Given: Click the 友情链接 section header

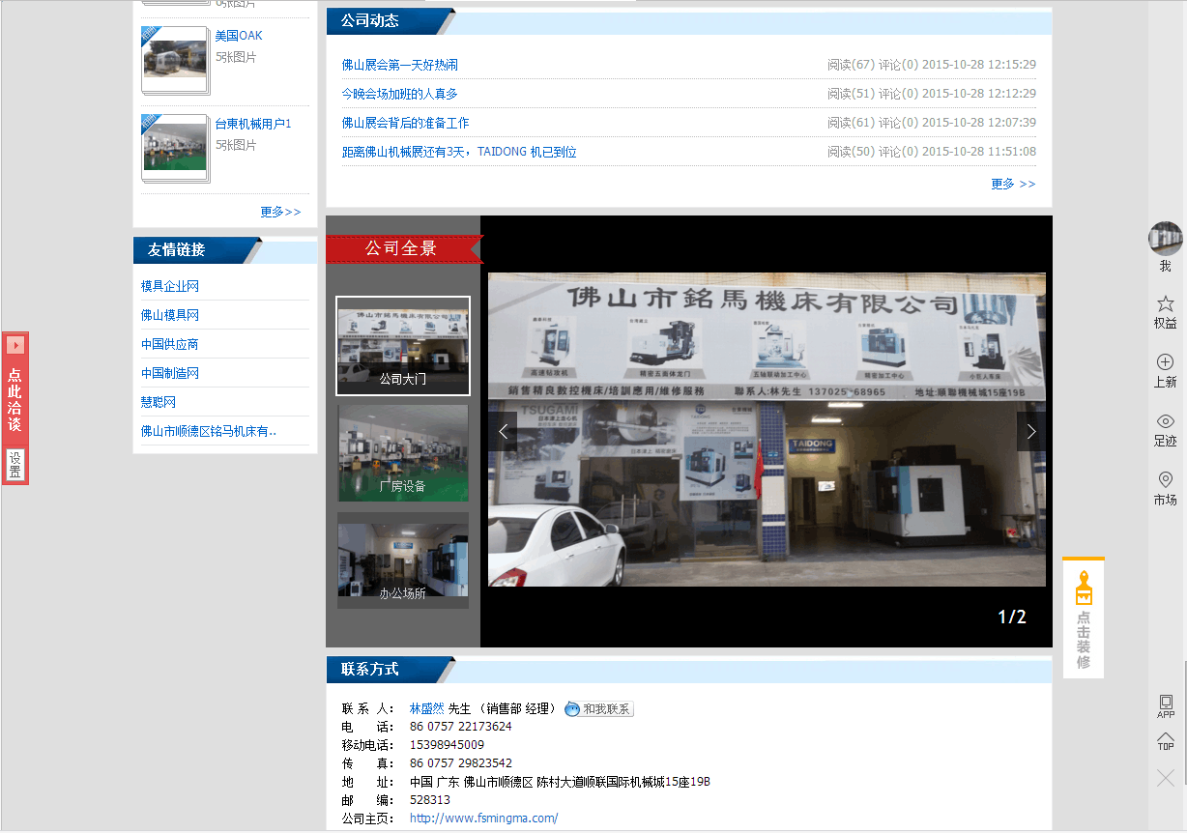Looking at the screenshot, I should click(x=177, y=250).
